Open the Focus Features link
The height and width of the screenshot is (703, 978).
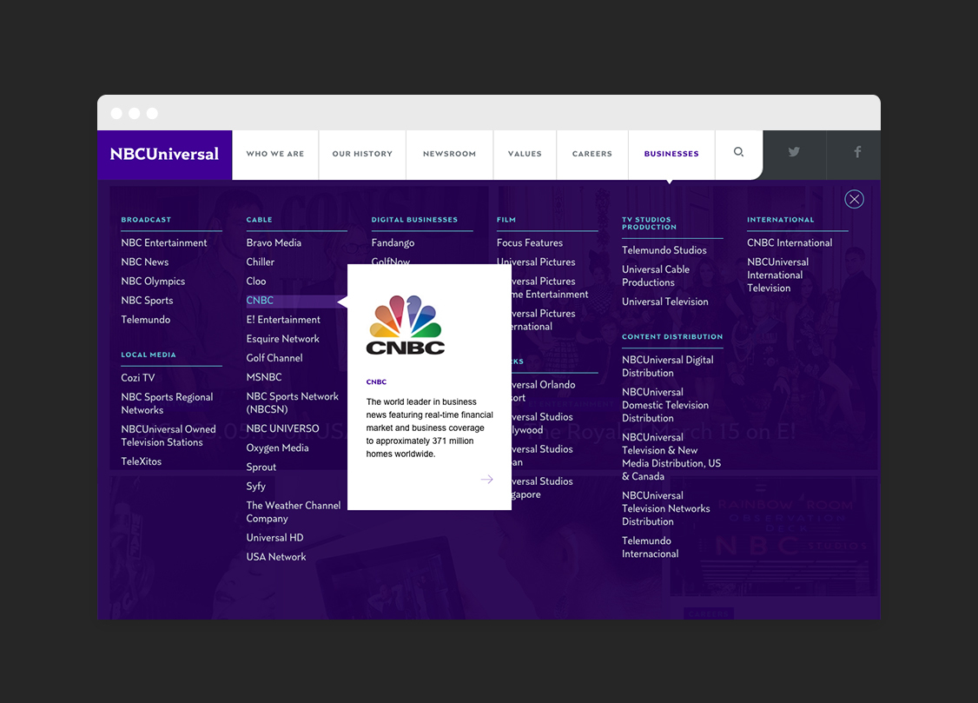pos(530,243)
